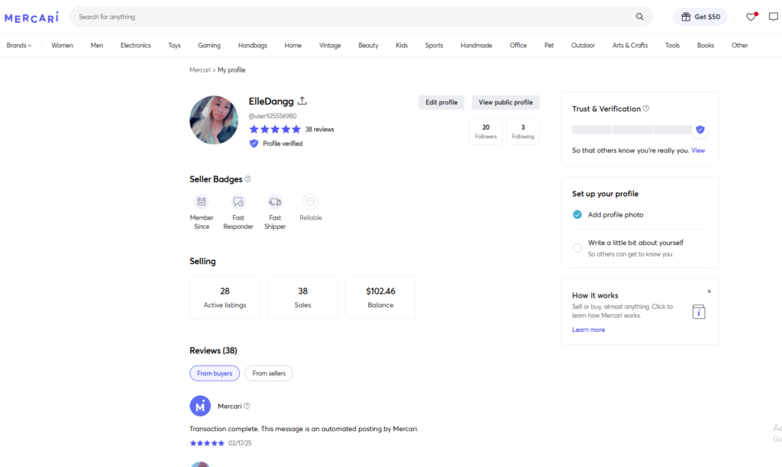Open the Vintage category

click(x=330, y=45)
